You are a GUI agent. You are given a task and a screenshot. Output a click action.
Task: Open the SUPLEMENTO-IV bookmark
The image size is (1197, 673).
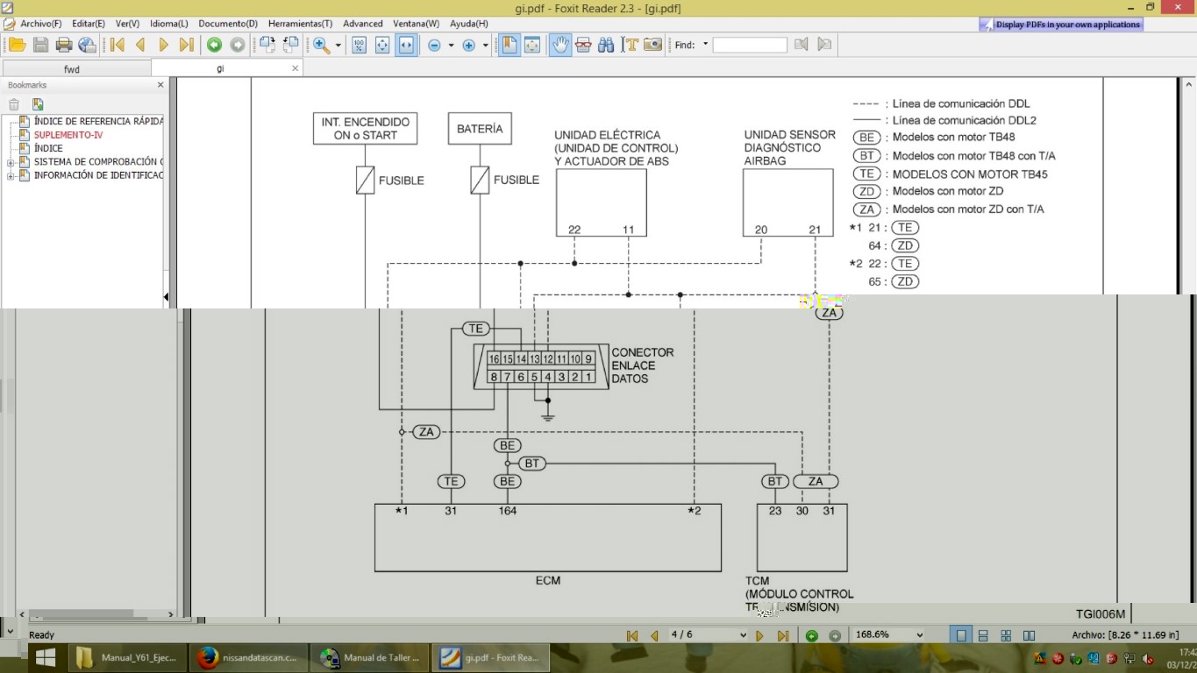coord(68,135)
